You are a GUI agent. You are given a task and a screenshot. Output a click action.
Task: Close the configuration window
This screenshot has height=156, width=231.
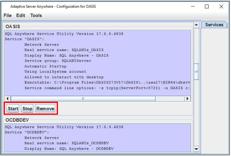coord(221,7)
